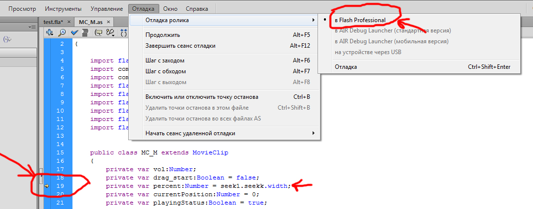
Task: Choose Шаг с обходом
Action: (x=223, y=72)
